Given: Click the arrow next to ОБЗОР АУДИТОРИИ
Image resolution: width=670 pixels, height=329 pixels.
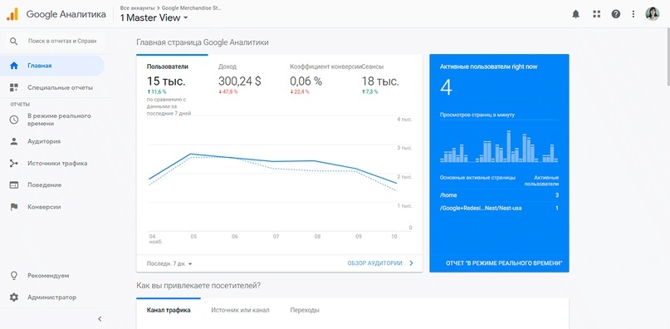Looking at the screenshot, I should click(x=412, y=263).
